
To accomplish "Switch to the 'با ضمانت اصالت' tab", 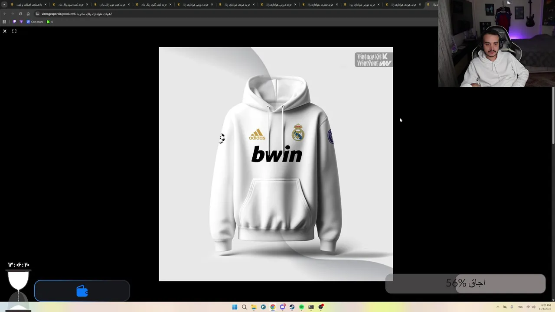I will (x=28, y=5).
